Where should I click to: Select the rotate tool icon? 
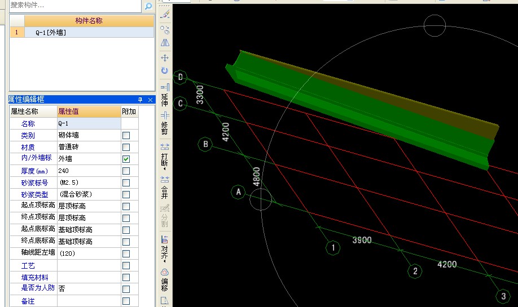click(165, 70)
